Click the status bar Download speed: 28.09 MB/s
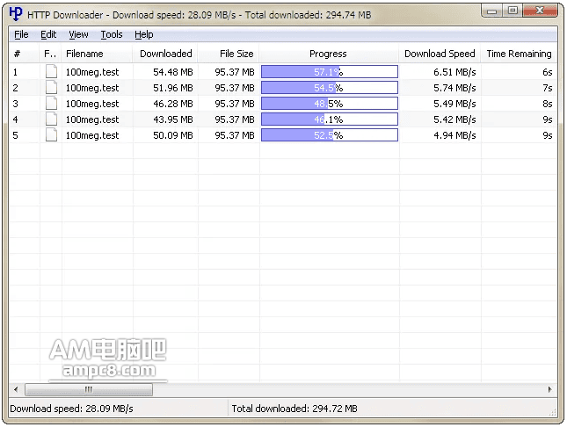Image resolution: width=567 pixels, height=427 pixels. tap(71, 409)
